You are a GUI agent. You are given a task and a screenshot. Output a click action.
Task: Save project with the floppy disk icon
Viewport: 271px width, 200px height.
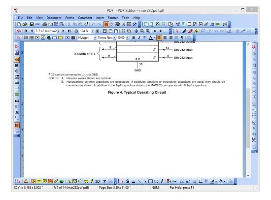(x=32, y=24)
